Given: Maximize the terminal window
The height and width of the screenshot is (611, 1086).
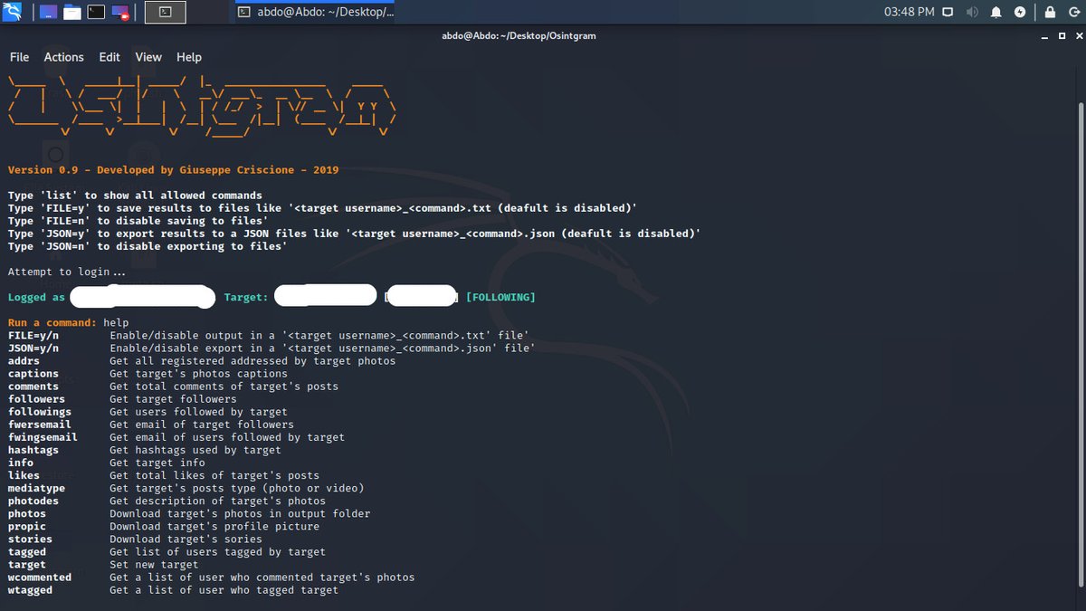Looking at the screenshot, I should point(1062,36).
